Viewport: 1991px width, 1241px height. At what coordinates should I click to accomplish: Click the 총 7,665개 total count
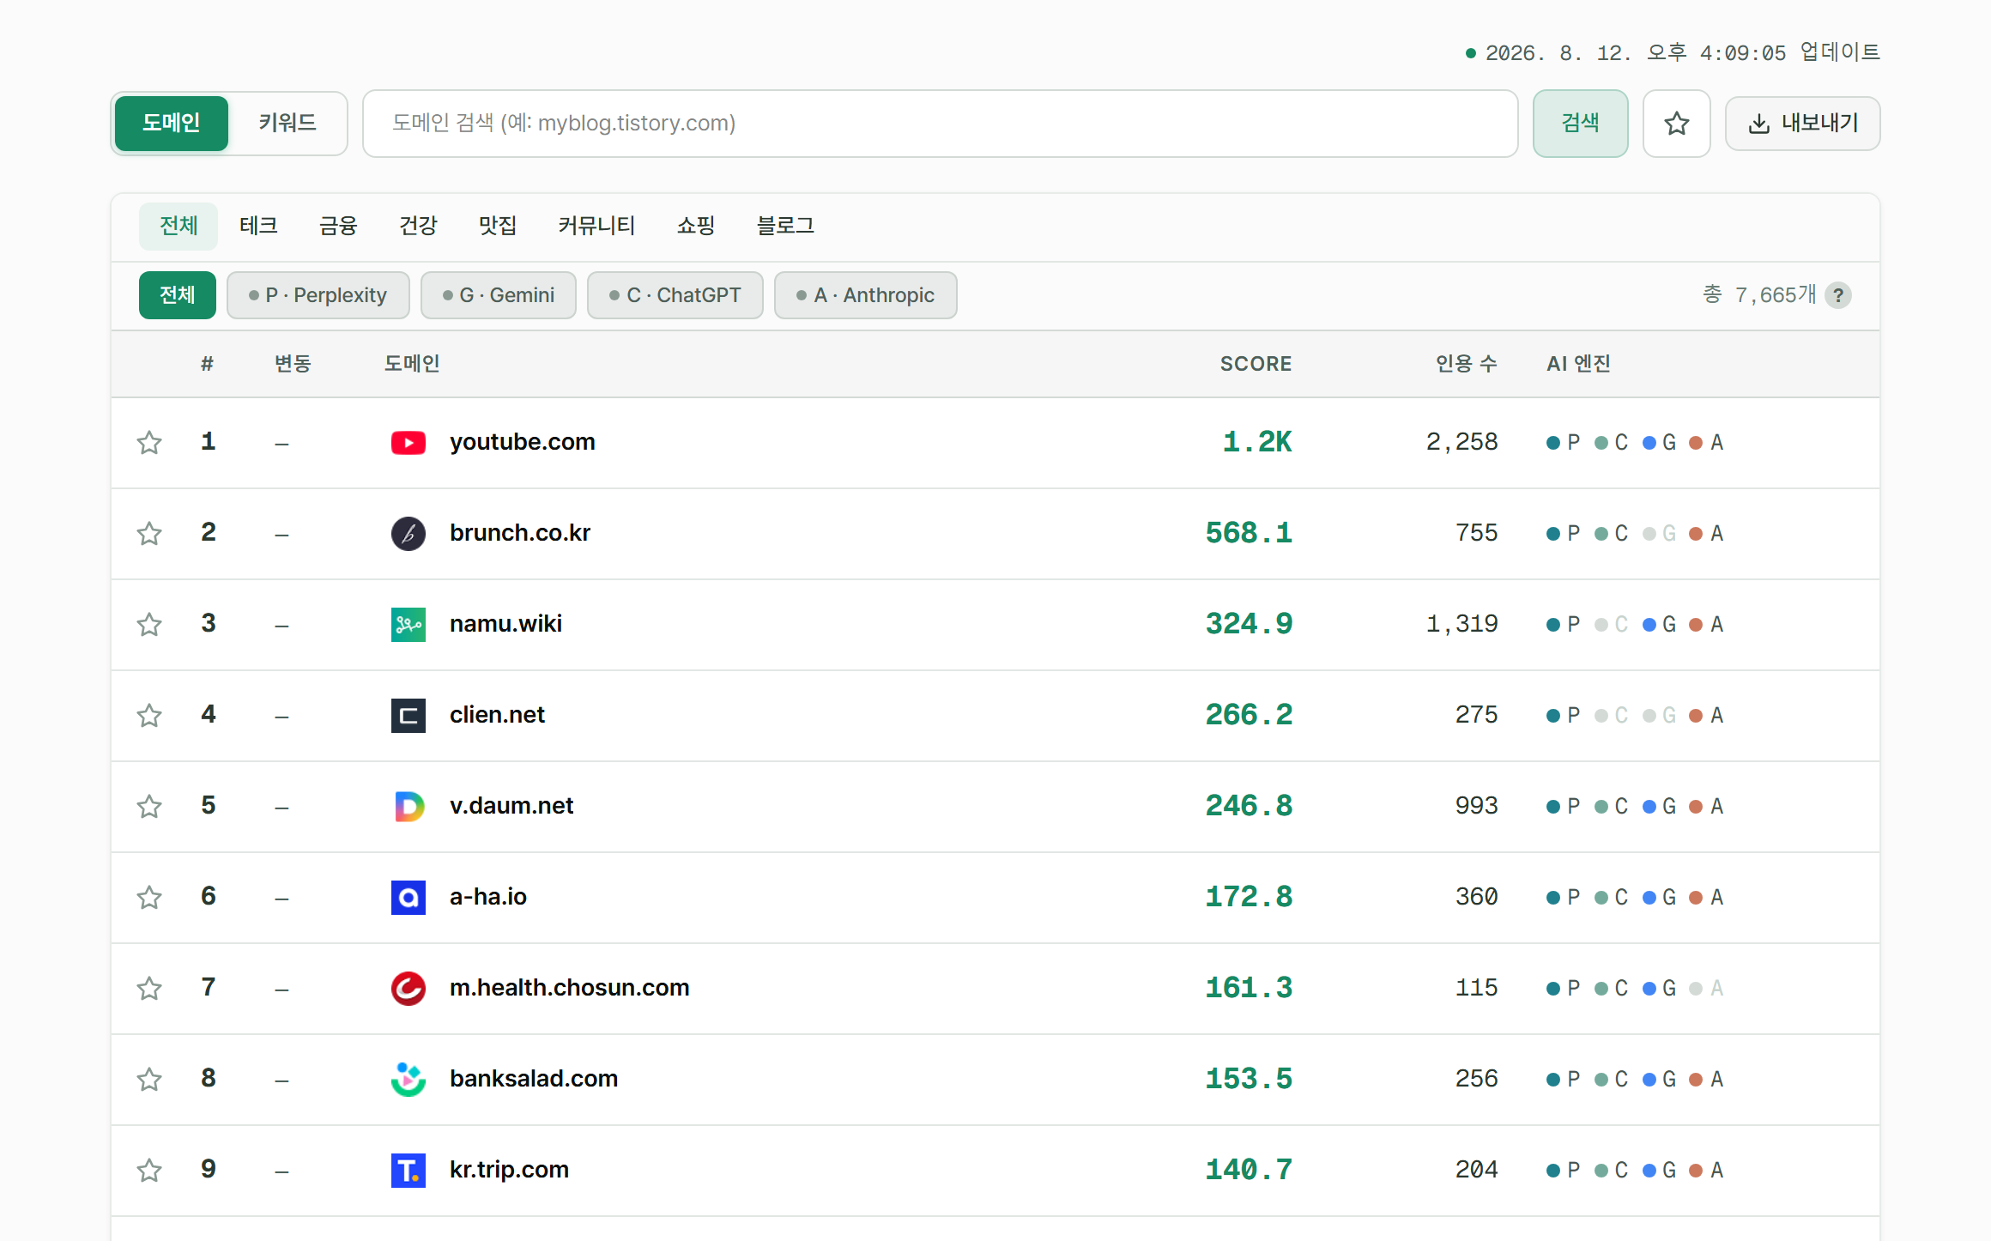pyautogui.click(x=1760, y=296)
